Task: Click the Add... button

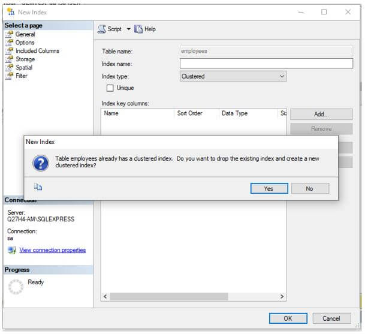Action: click(x=321, y=114)
